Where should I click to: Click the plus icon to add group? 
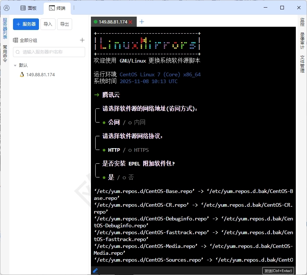[82, 40]
